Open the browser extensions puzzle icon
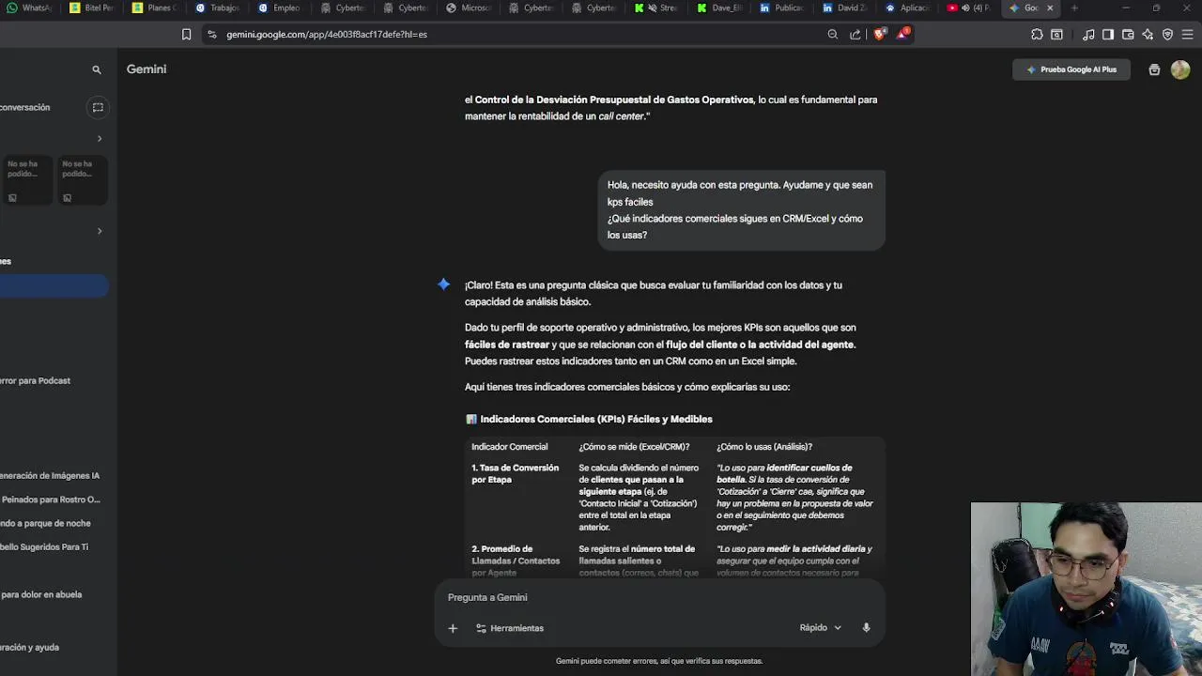Screen dimensions: 1202x676 pyautogui.click(x=1037, y=34)
